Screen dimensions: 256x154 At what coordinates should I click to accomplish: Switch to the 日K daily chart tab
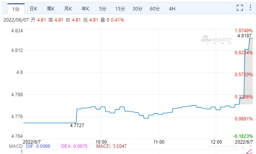[x=33, y=9]
